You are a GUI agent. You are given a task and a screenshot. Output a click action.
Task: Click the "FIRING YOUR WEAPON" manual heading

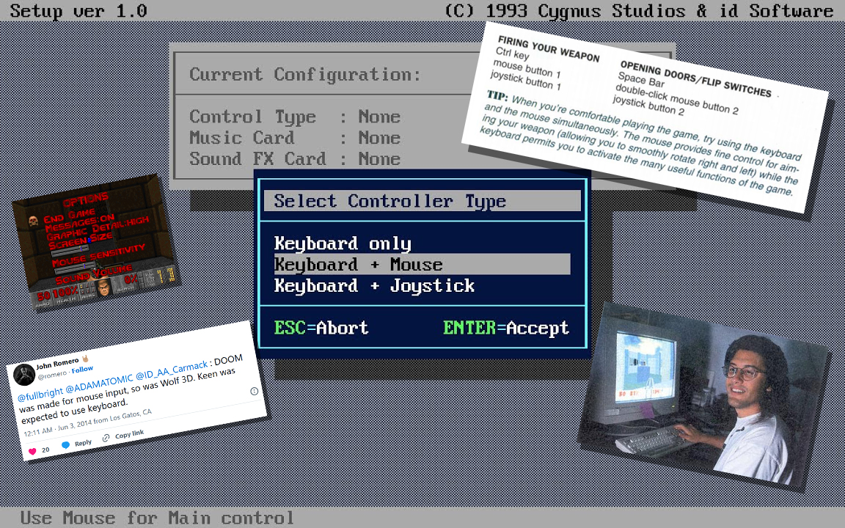click(549, 49)
